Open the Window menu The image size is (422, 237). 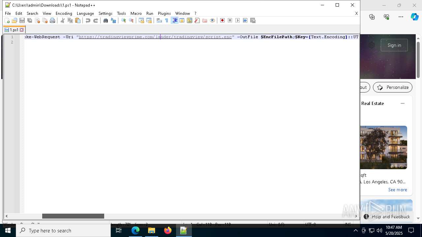[x=183, y=13]
